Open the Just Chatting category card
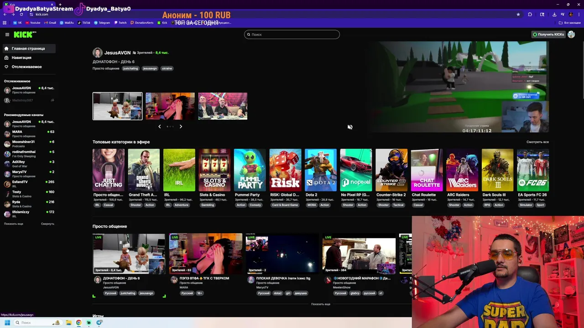584x328 pixels. (x=108, y=170)
